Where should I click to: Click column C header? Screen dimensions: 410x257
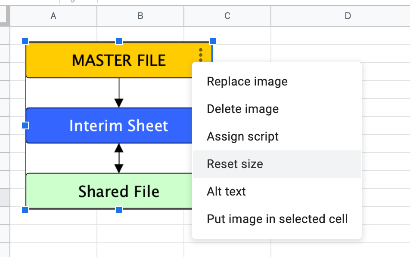pyautogui.click(x=227, y=16)
